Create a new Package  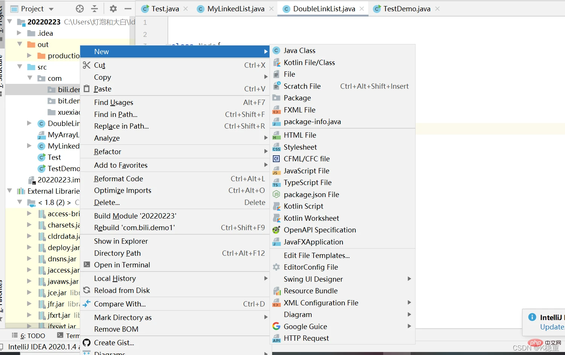(297, 98)
